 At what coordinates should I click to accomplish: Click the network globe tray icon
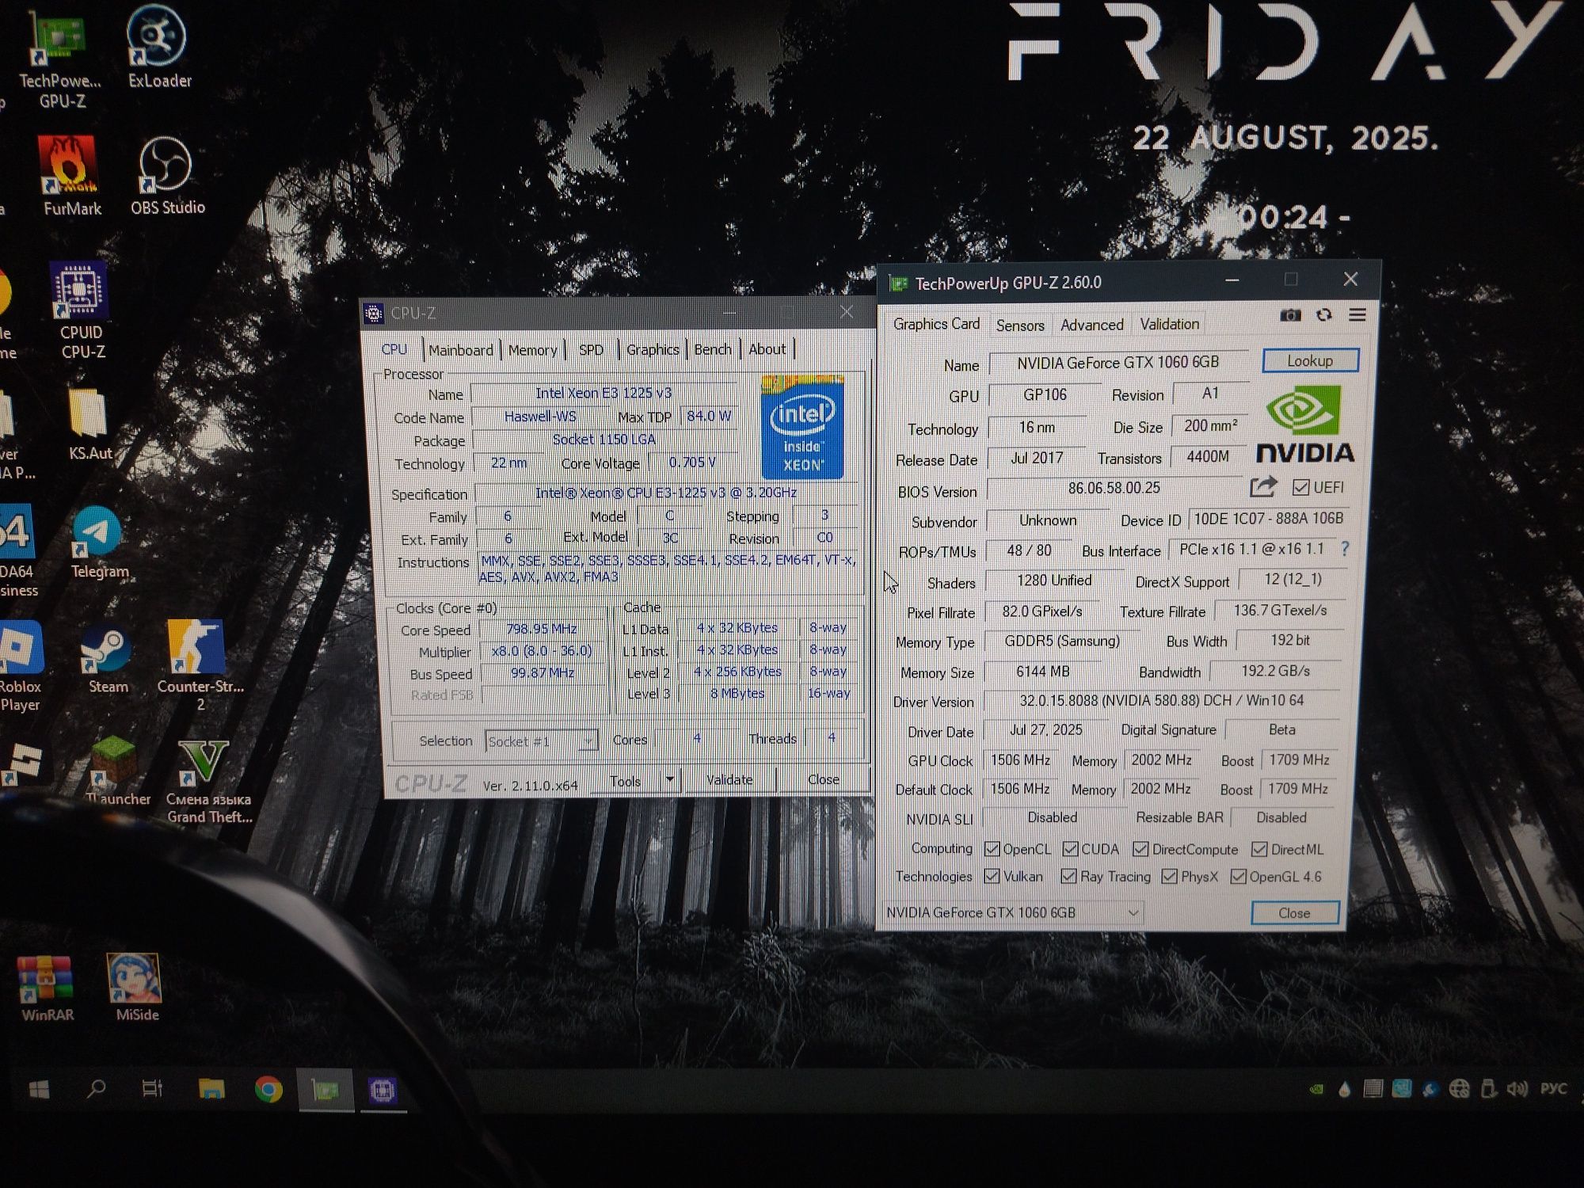(x=1459, y=1089)
